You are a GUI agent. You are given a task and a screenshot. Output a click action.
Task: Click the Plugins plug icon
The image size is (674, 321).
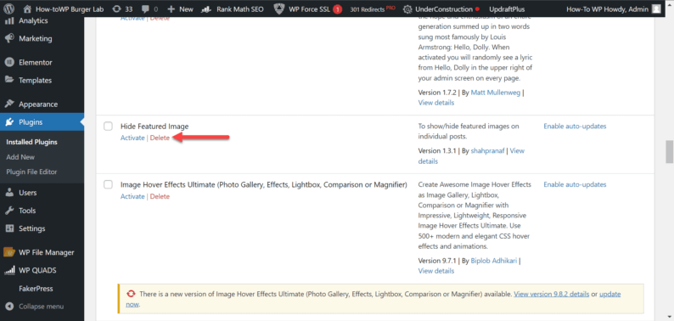pos(9,122)
